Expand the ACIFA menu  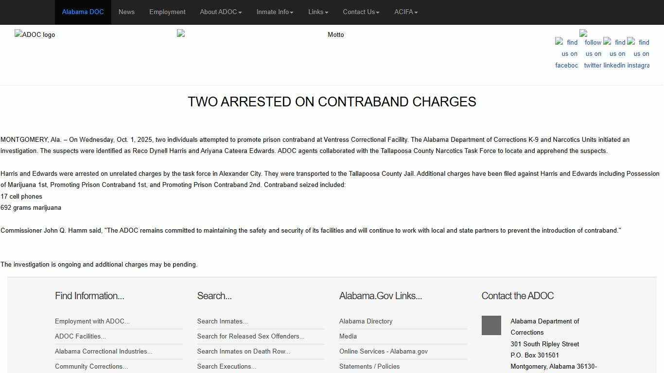pyautogui.click(x=405, y=12)
